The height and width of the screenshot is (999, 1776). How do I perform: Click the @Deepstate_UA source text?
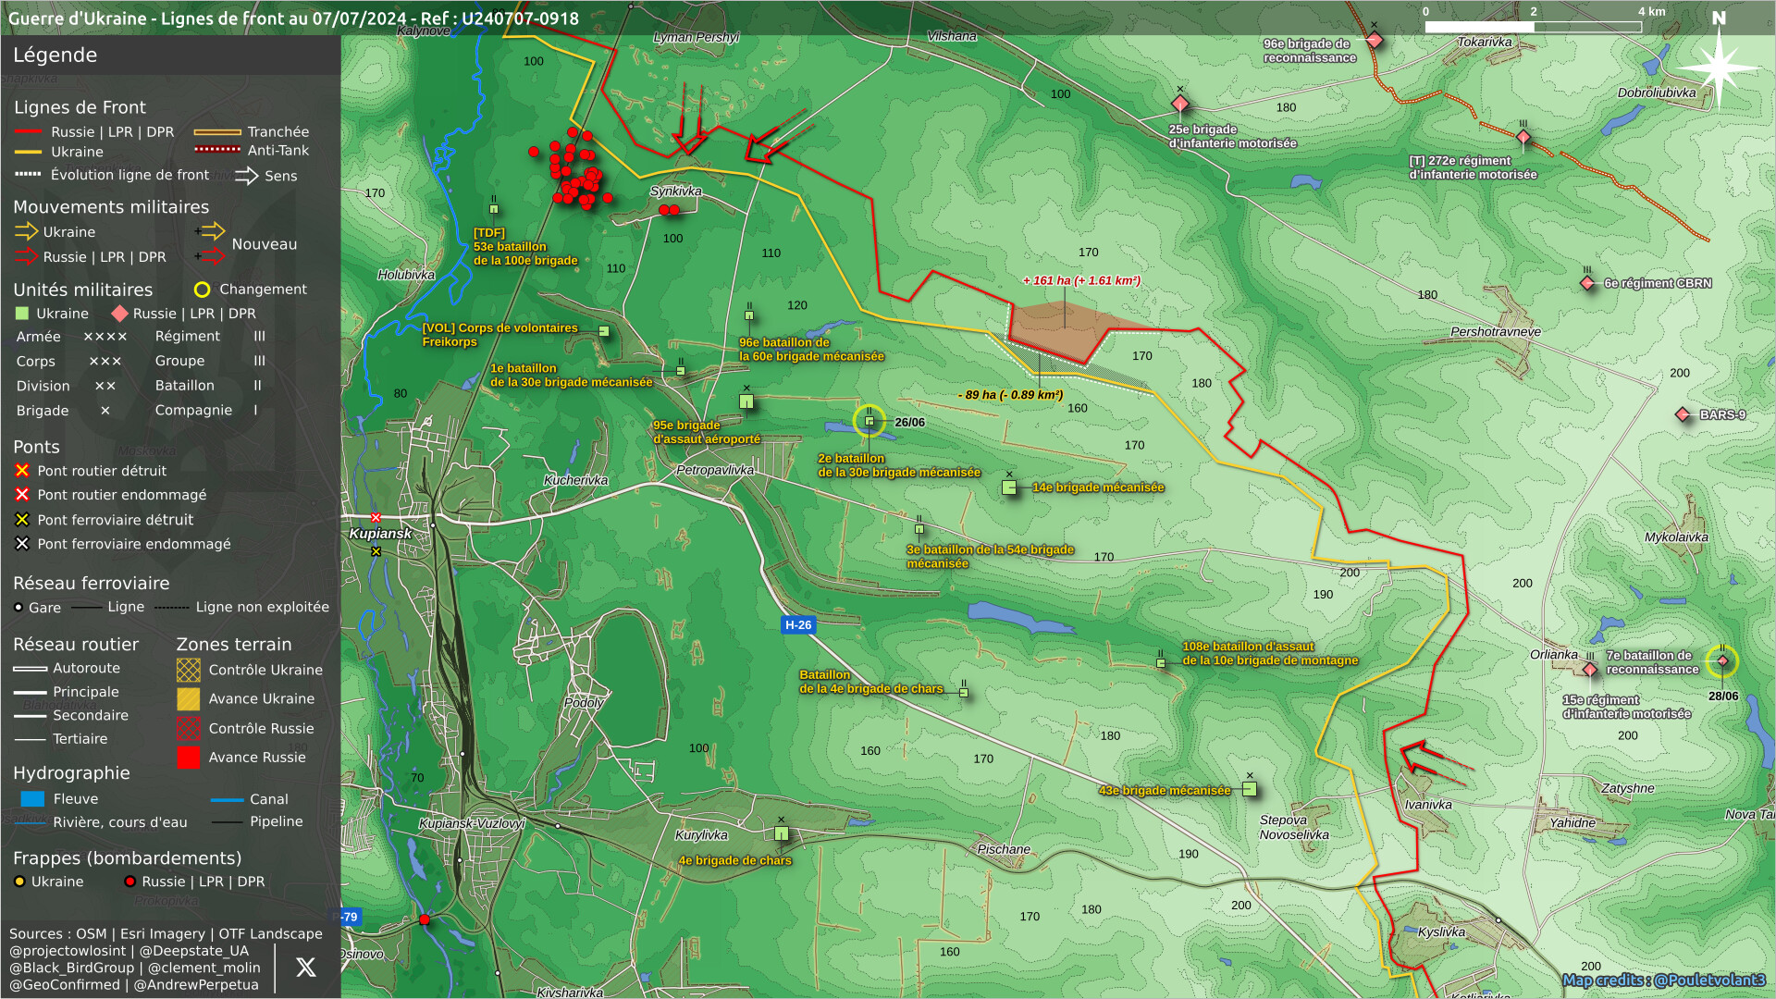click(x=193, y=951)
